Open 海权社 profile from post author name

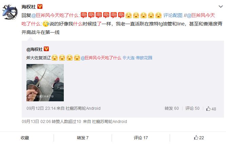tap(29, 7)
